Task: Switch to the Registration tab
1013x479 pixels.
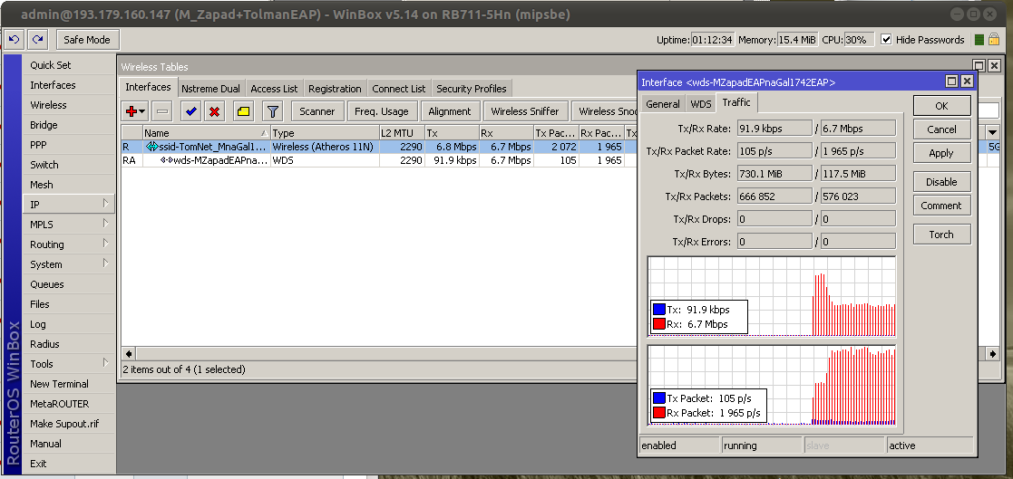Action: tap(335, 89)
